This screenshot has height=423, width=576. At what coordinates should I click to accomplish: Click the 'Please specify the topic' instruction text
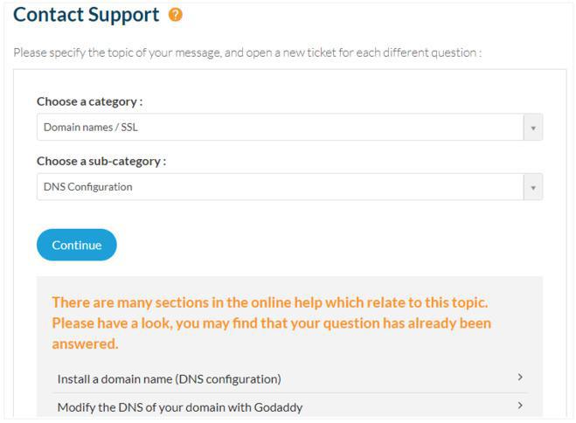(x=131, y=52)
